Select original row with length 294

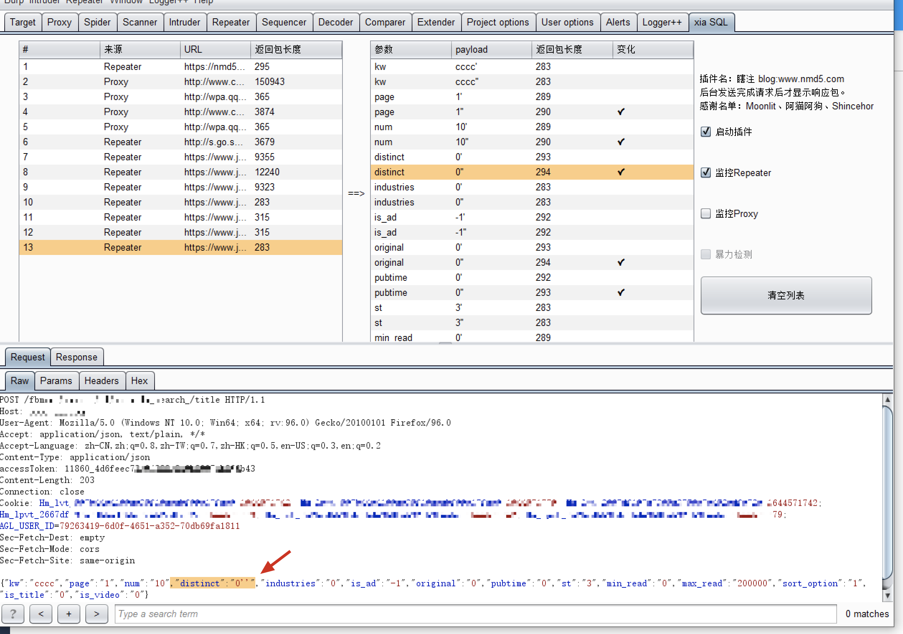(x=532, y=262)
